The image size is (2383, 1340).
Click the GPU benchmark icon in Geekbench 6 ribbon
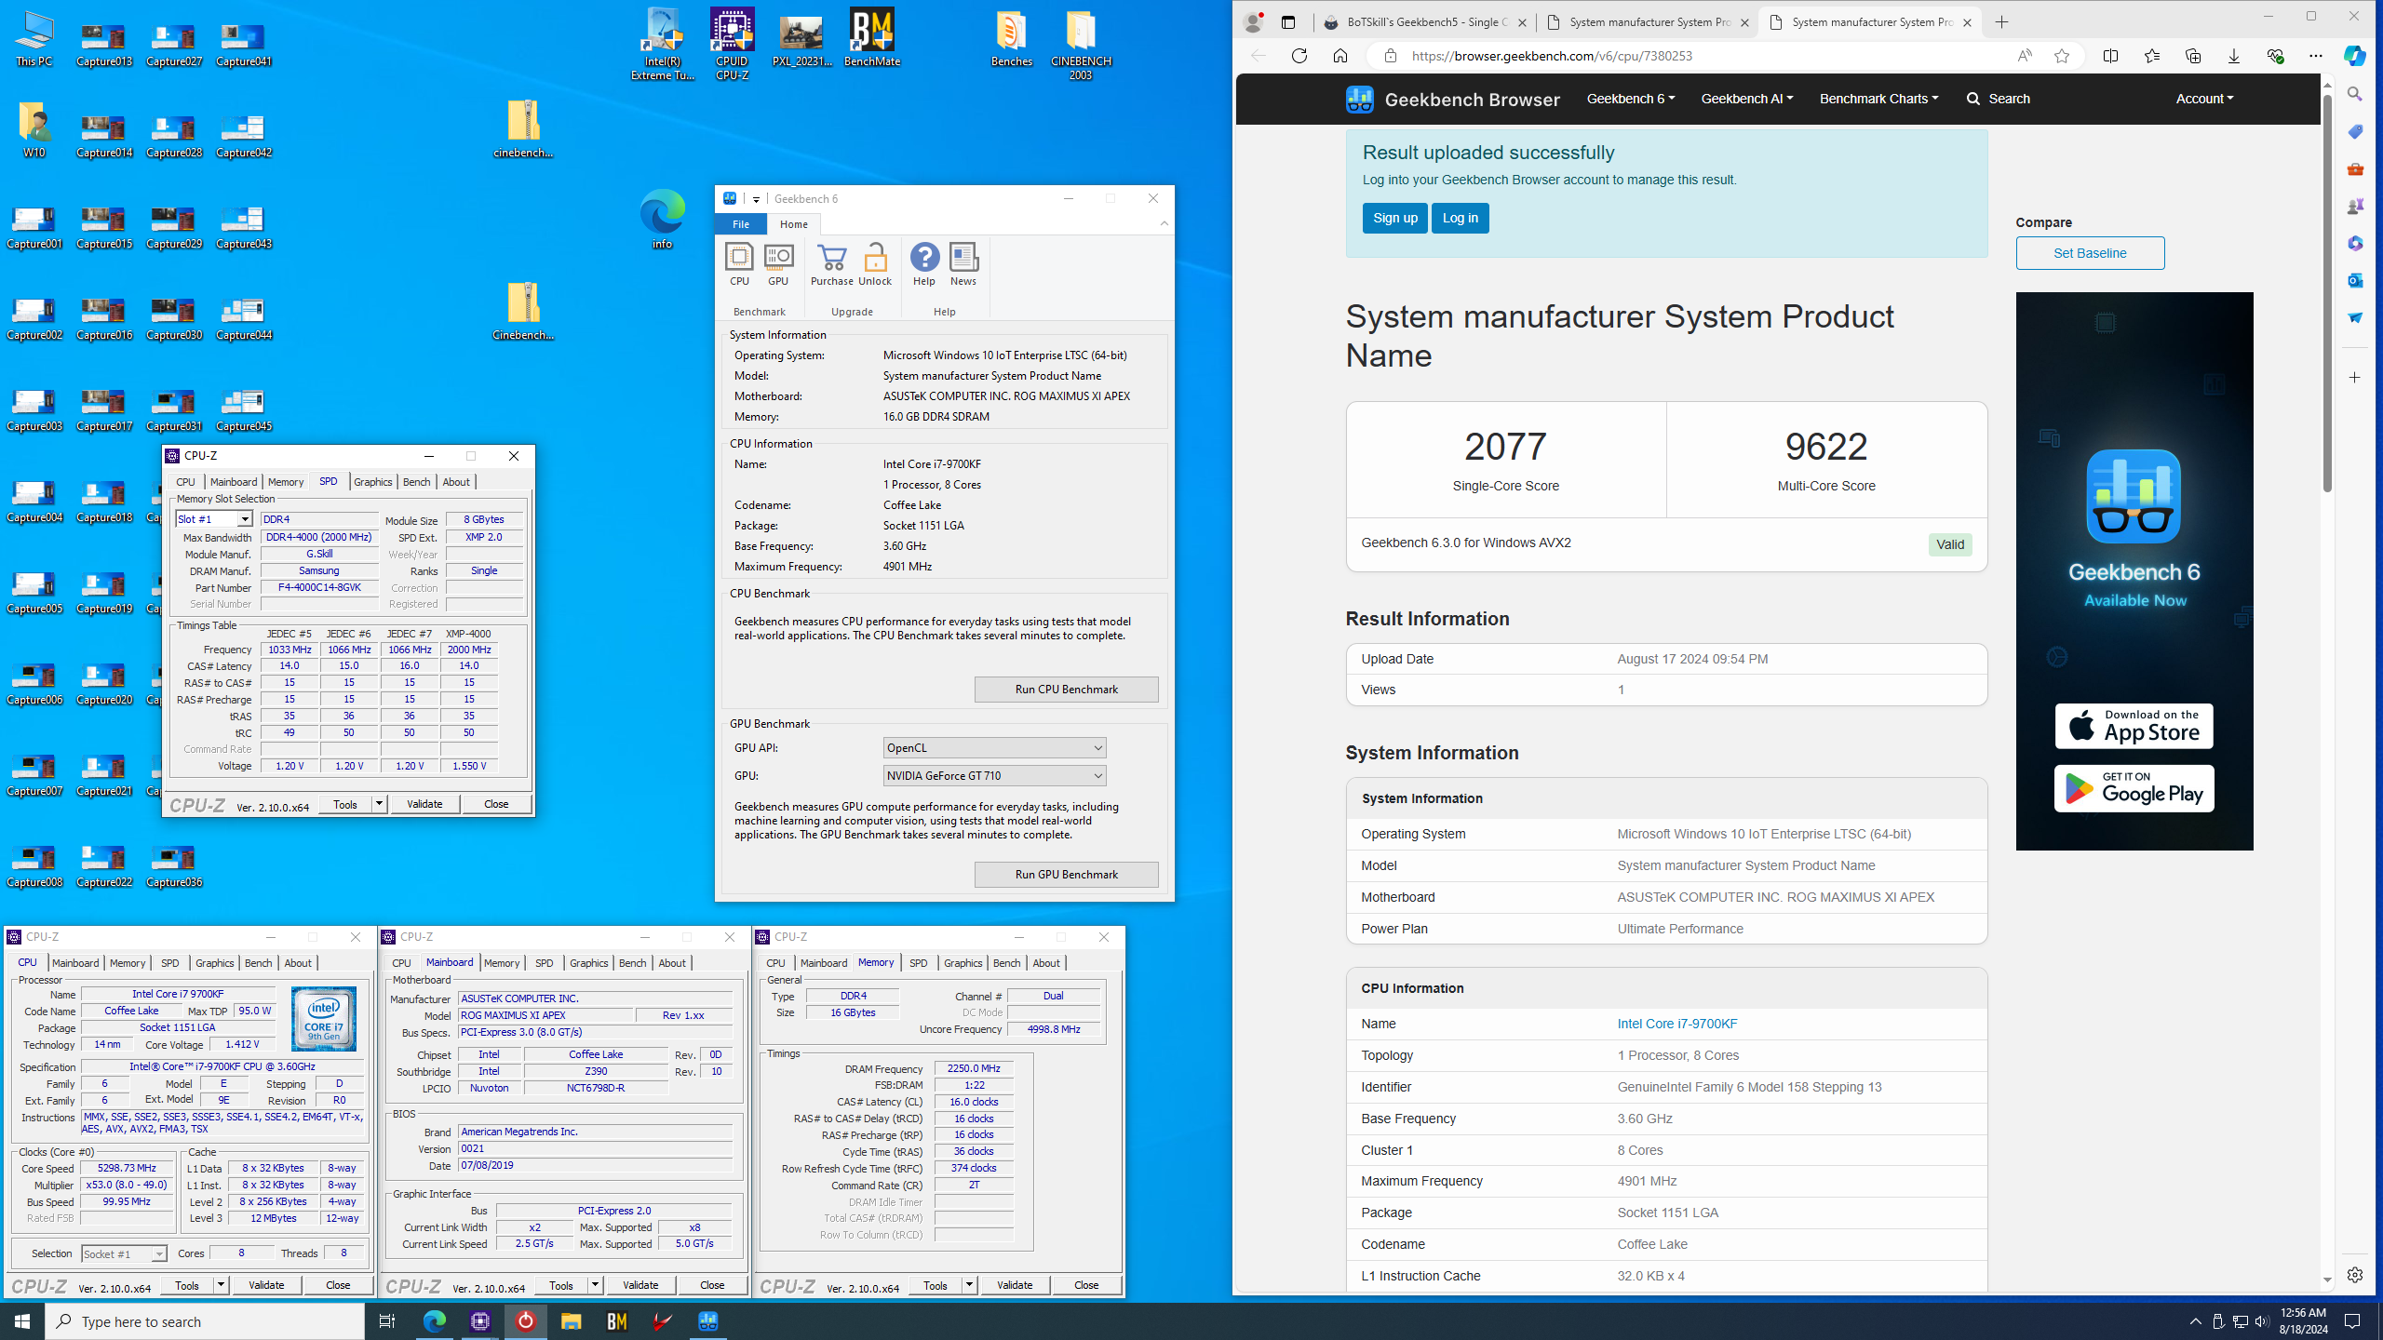(778, 264)
